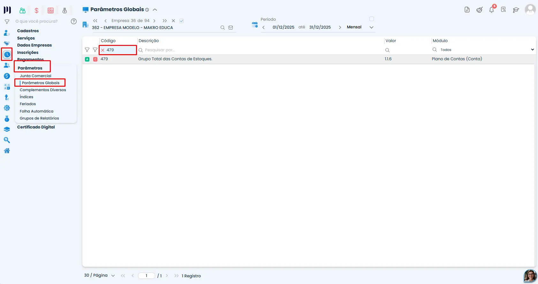Change the 30 / Página page size
Screen dimensions: 538x284
tap(99, 275)
